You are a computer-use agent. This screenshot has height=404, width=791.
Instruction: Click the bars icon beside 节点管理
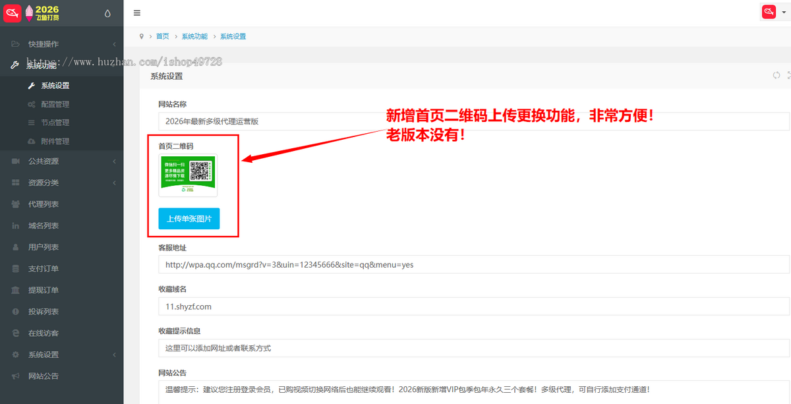[x=31, y=123]
